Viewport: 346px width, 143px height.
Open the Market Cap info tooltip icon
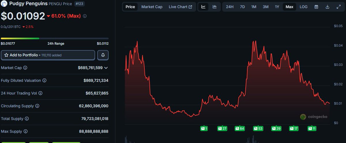[25, 68]
